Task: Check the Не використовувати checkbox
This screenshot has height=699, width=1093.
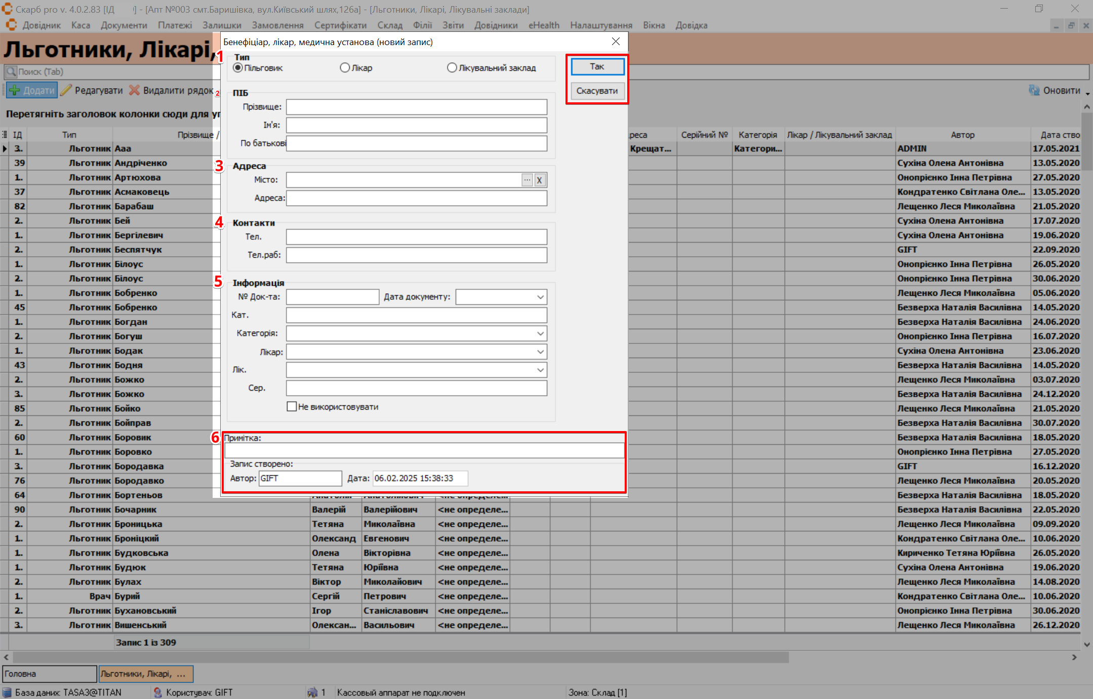Action: 292,407
